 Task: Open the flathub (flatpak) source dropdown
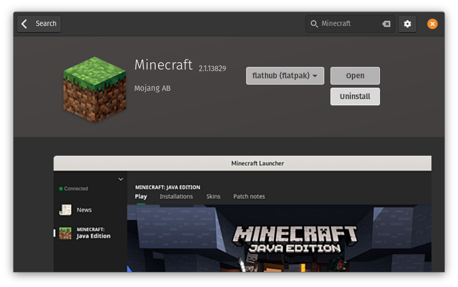(x=285, y=76)
